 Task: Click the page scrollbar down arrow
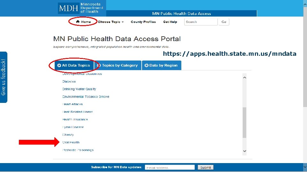tap(305, 167)
